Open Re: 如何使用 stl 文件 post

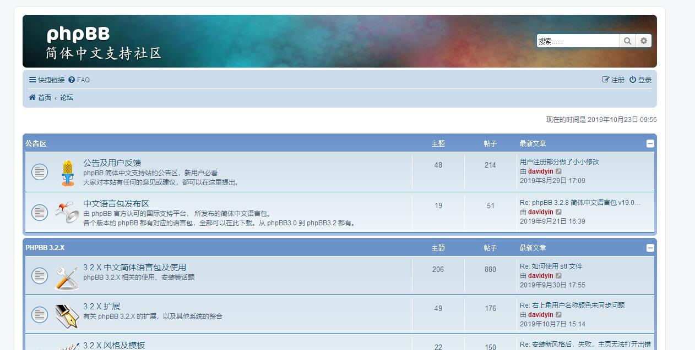click(x=551, y=266)
